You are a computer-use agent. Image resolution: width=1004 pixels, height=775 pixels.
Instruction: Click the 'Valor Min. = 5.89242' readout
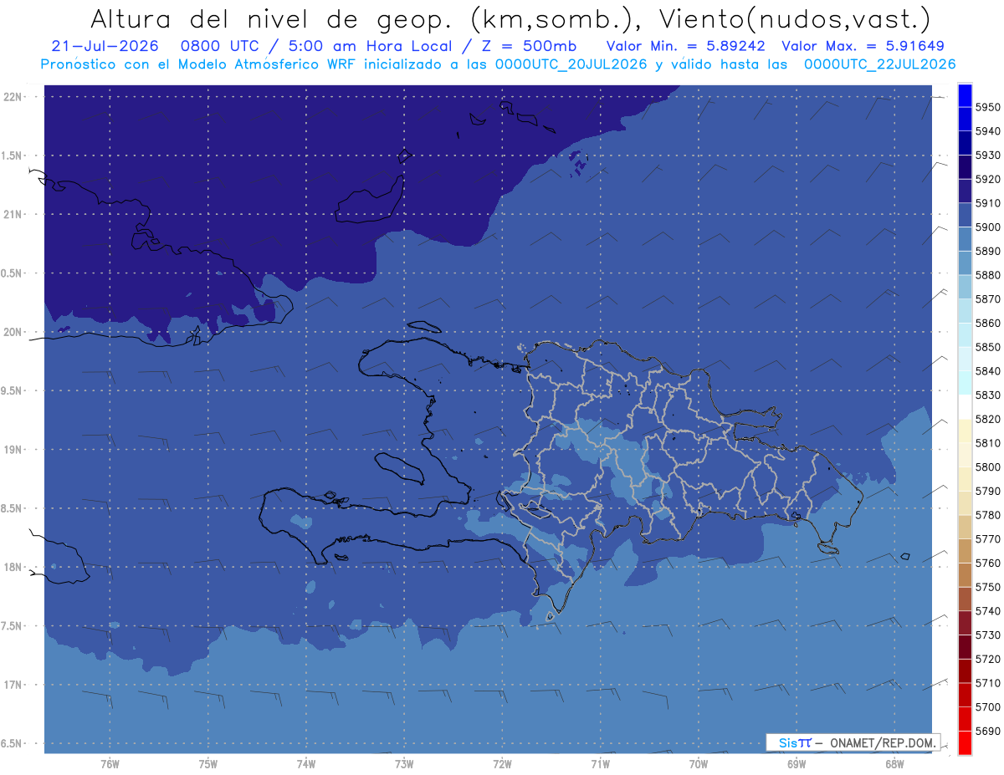(x=685, y=47)
